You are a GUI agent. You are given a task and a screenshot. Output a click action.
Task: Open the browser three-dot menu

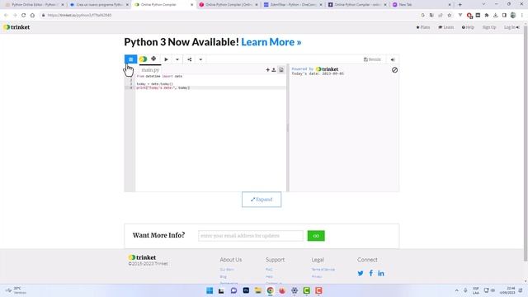pos(522,15)
